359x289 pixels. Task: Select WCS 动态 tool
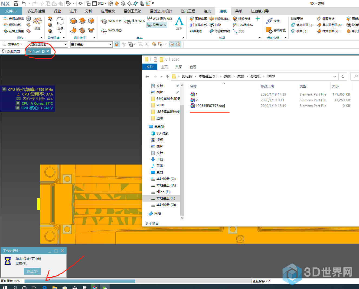[111, 30]
